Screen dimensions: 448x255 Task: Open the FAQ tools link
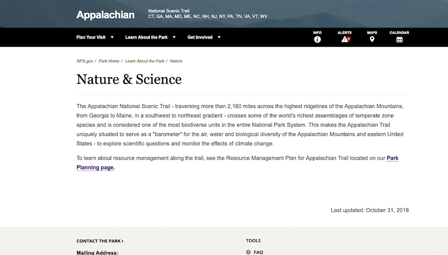pos(258,252)
